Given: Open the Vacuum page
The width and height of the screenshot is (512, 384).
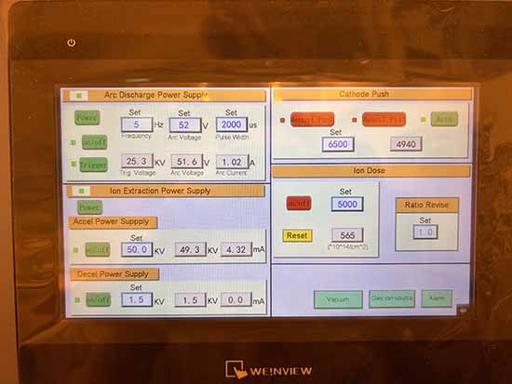Looking at the screenshot, I should [338, 299].
